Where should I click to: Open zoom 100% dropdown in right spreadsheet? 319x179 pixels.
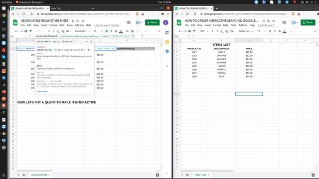coord(204,31)
